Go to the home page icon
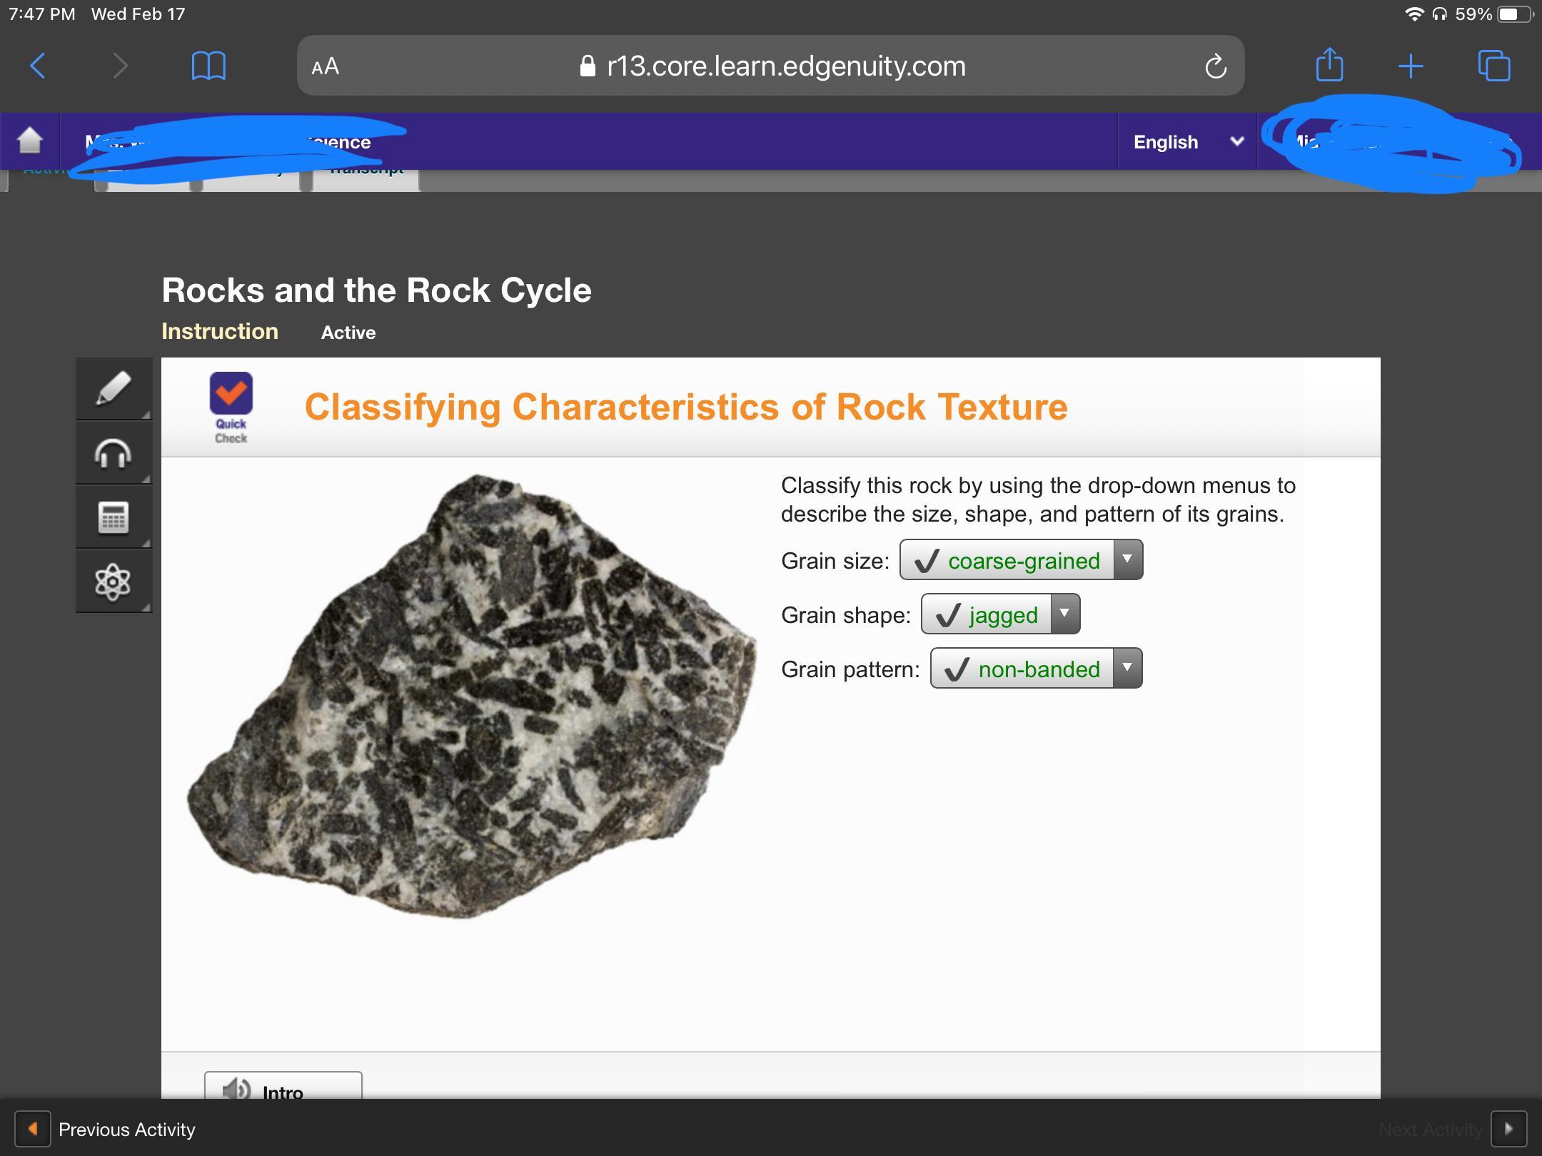 coord(30,141)
